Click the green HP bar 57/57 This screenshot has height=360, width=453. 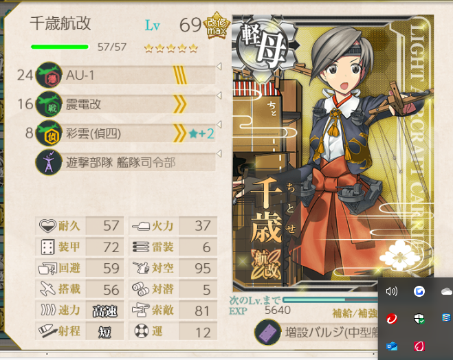point(60,47)
